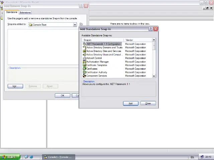This screenshot has width=214, height=160.
Task: Click Add... in Add/Remove Snap-in dialog
Action: coord(15,86)
